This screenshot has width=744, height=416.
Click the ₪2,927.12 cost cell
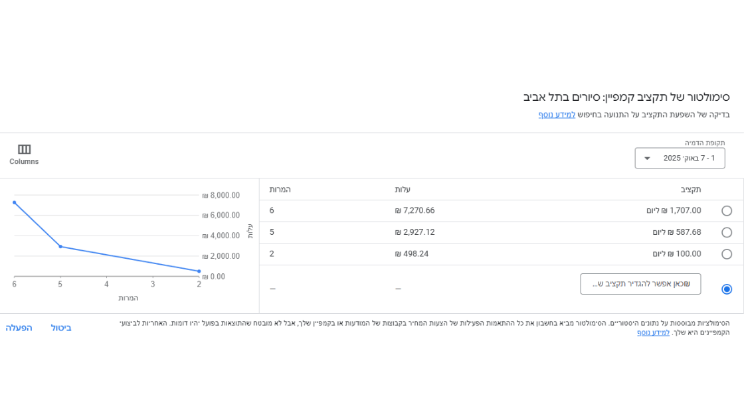coord(415,232)
